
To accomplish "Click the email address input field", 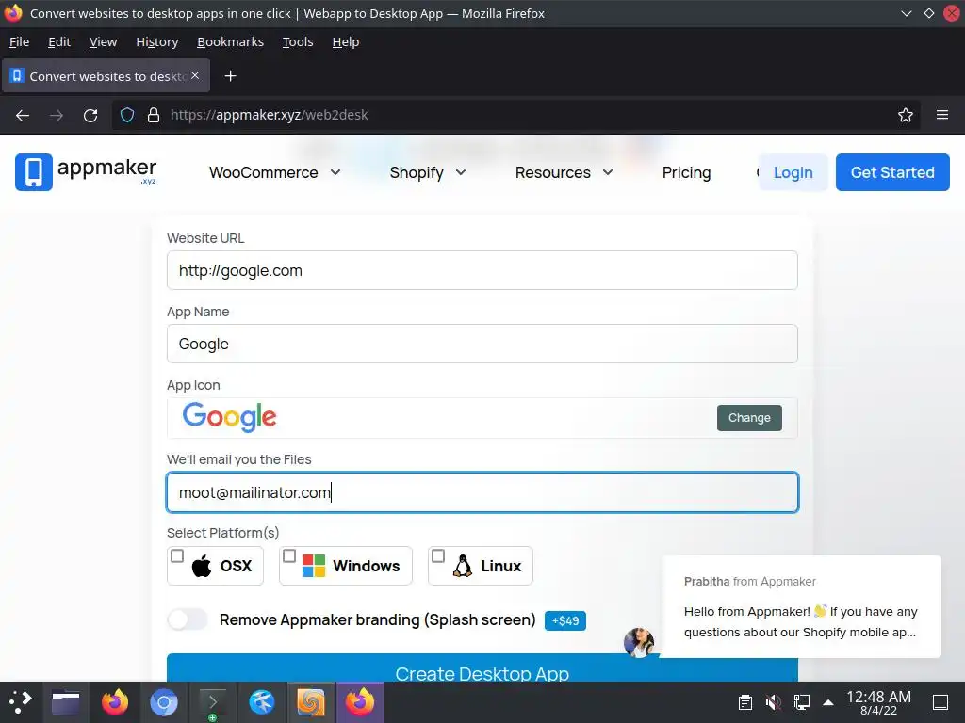I will [482, 492].
